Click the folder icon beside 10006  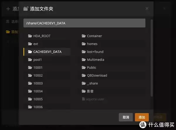point(30,107)
